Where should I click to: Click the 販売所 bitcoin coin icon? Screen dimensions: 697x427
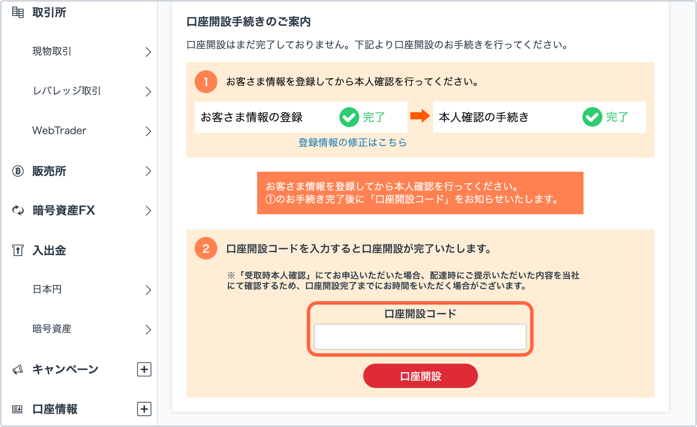[18, 171]
